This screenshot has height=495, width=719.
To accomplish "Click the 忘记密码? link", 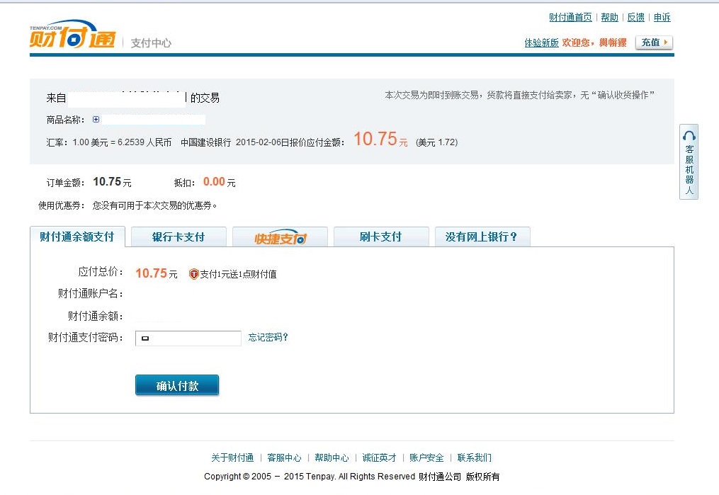I will [x=268, y=337].
